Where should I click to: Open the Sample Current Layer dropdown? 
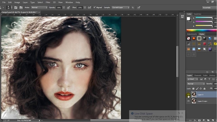point(120,8)
